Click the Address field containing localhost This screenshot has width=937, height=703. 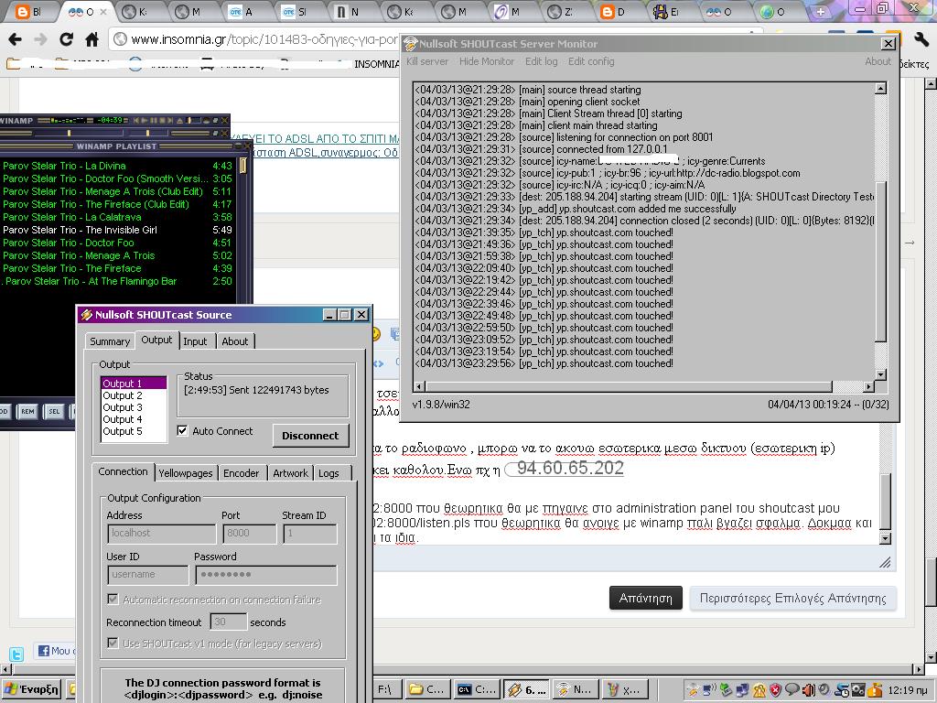pyautogui.click(x=161, y=534)
